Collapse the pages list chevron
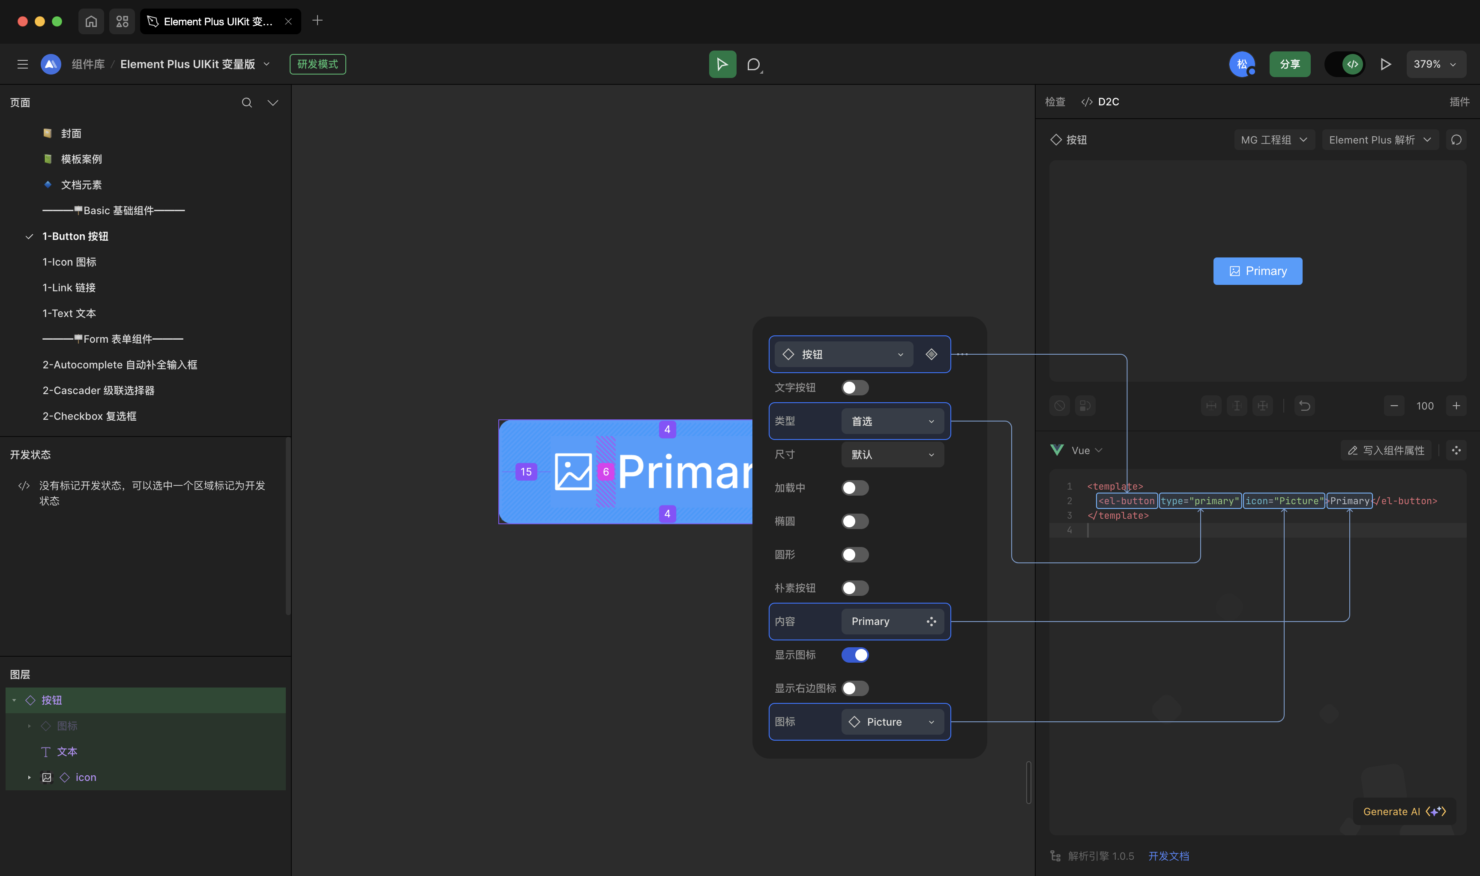 pos(273,103)
